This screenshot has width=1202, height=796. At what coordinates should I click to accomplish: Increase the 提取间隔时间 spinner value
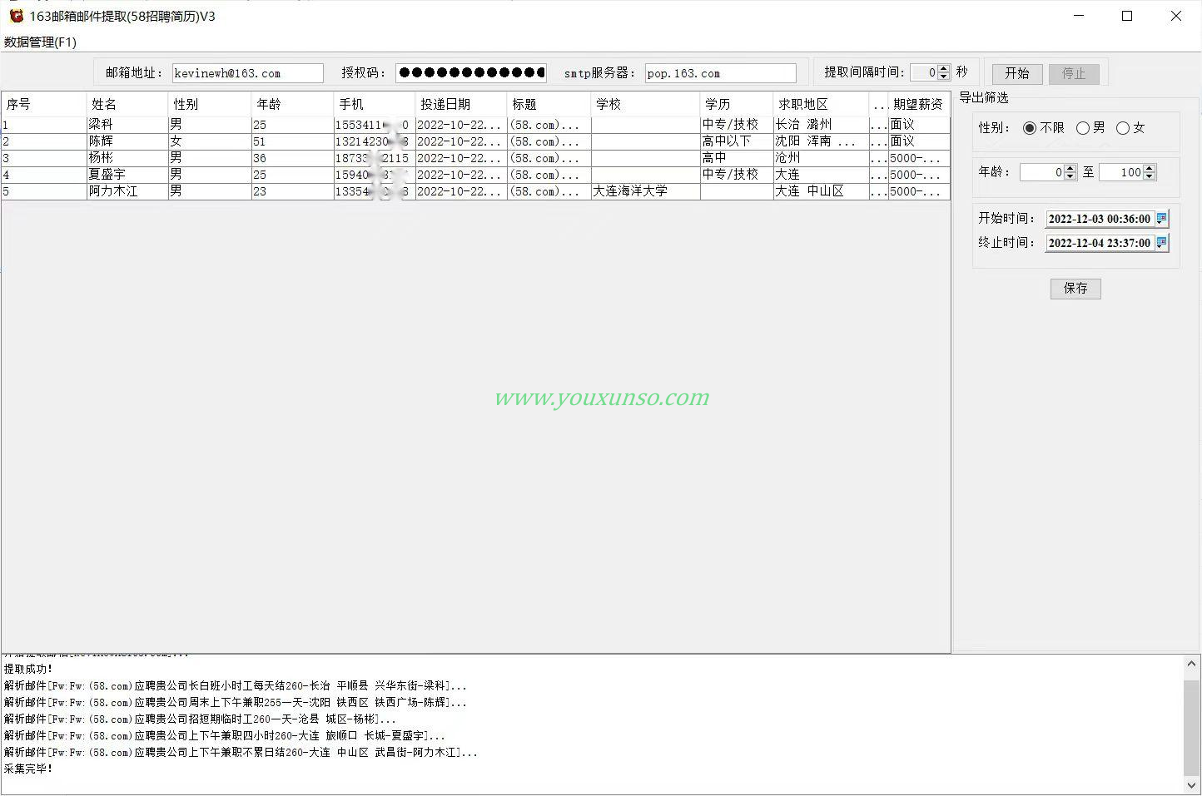[943, 69]
